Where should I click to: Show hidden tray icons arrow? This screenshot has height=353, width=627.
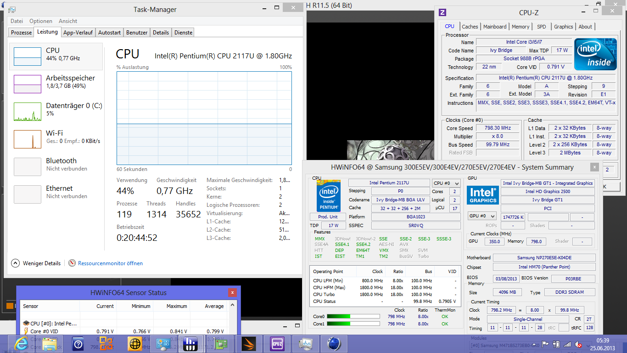click(535, 344)
